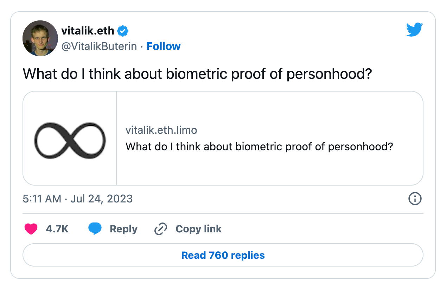
Task: Click the blue reply speech bubble icon
Action: point(95,229)
